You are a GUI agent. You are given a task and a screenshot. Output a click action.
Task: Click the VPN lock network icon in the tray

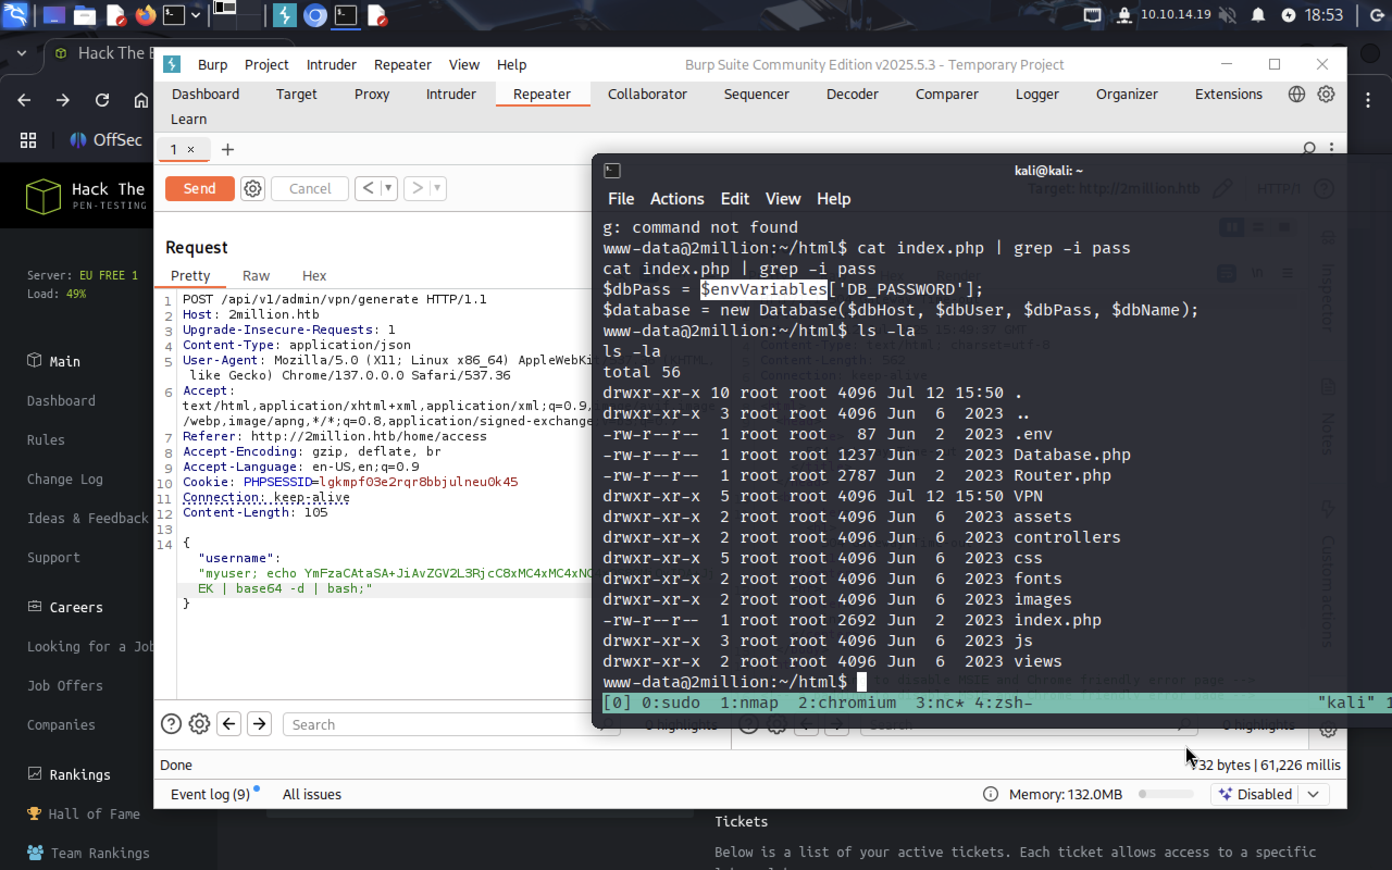[x=1123, y=15]
